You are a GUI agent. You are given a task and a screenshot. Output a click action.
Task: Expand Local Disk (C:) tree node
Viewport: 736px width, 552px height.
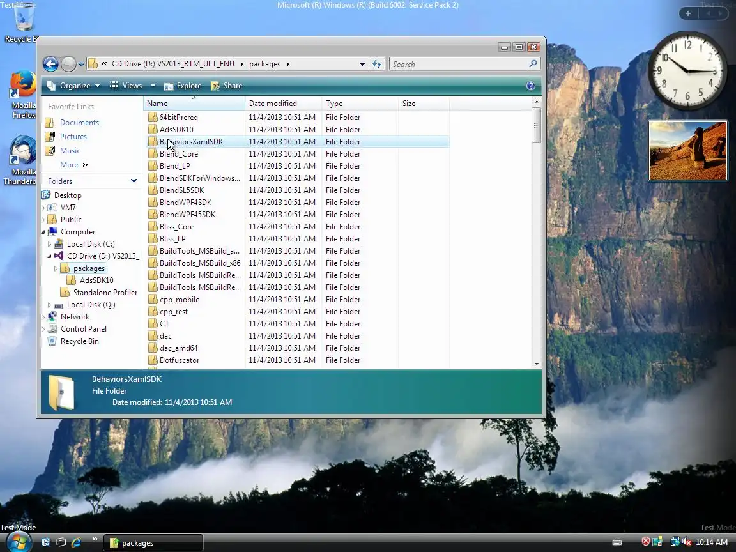49,244
